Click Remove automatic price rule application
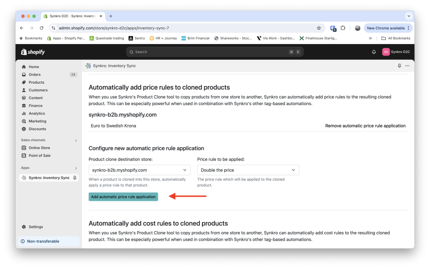The width and height of the screenshot is (430, 269). point(365,125)
